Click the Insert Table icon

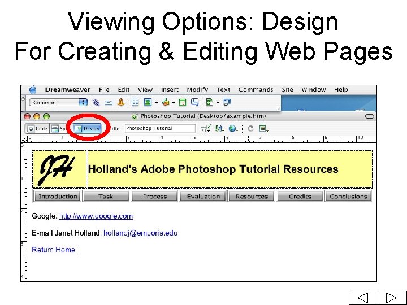135,102
